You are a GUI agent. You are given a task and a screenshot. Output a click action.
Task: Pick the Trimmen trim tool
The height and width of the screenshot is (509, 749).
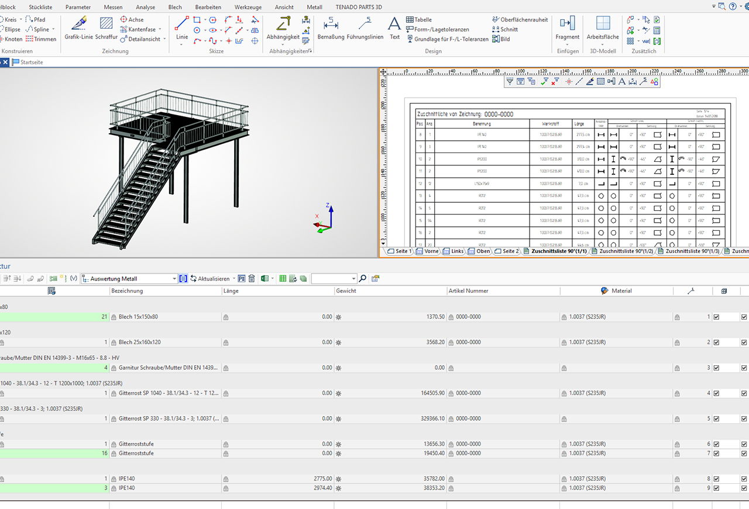(x=41, y=39)
